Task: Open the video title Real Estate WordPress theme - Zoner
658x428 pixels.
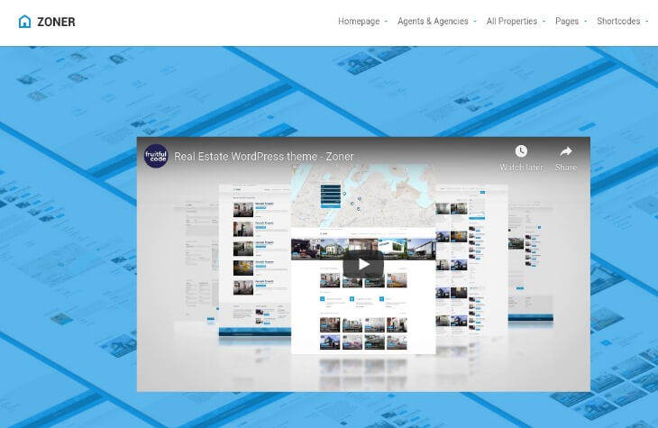Action: click(263, 157)
